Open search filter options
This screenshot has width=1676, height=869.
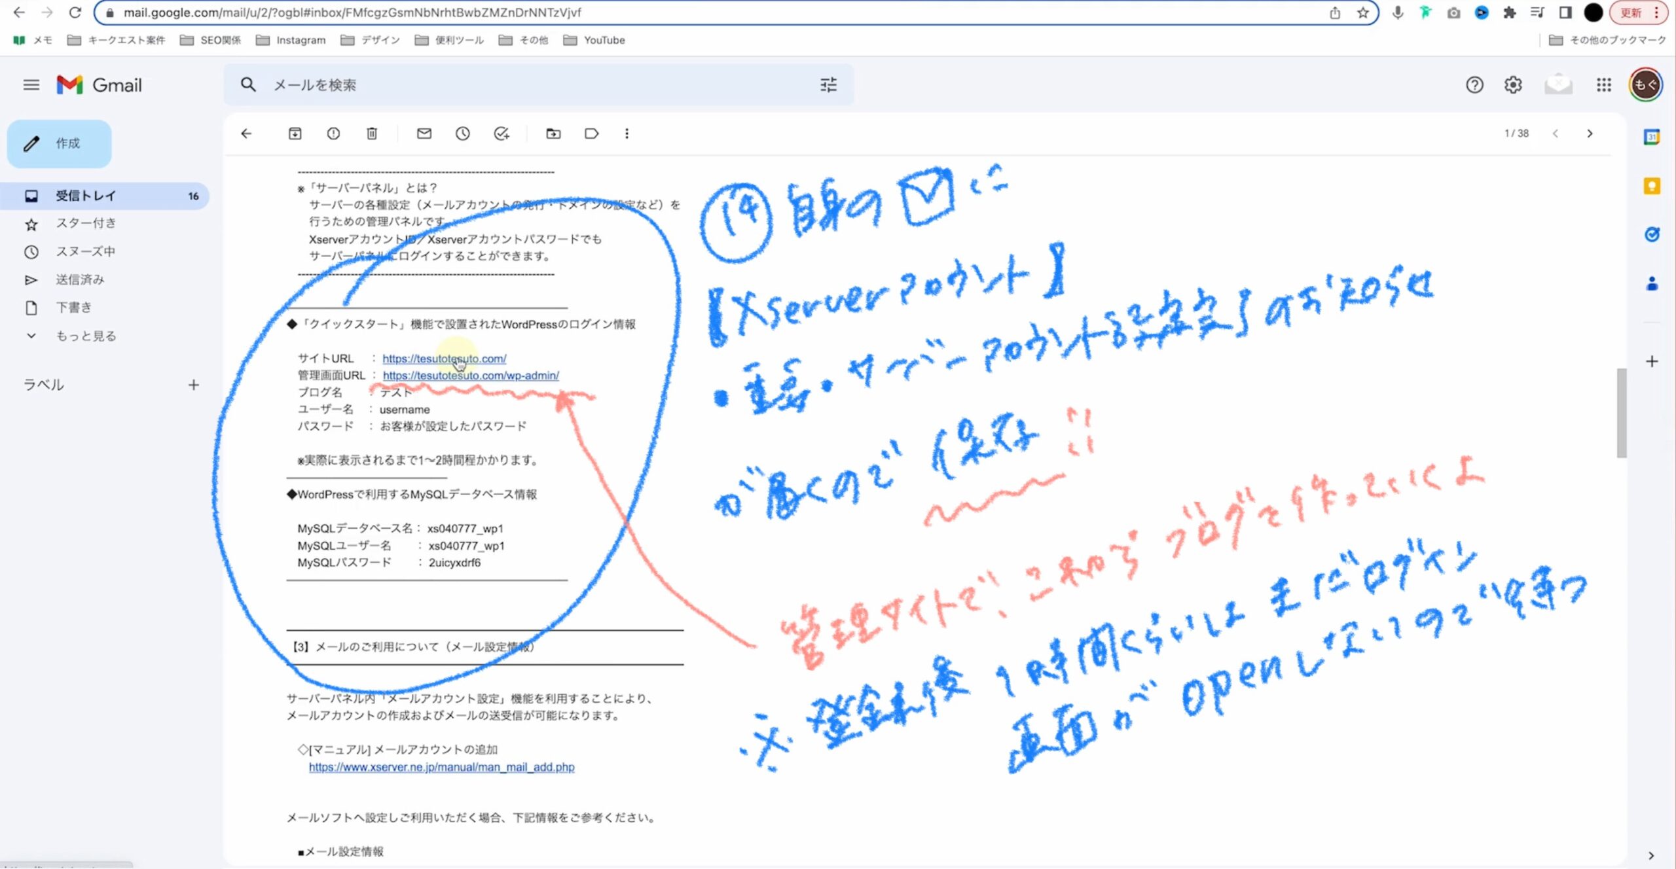(828, 85)
